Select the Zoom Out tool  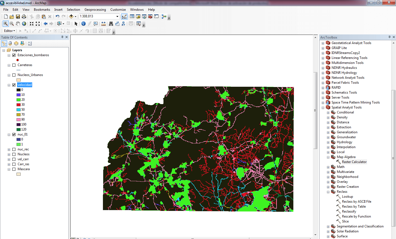click(12, 24)
